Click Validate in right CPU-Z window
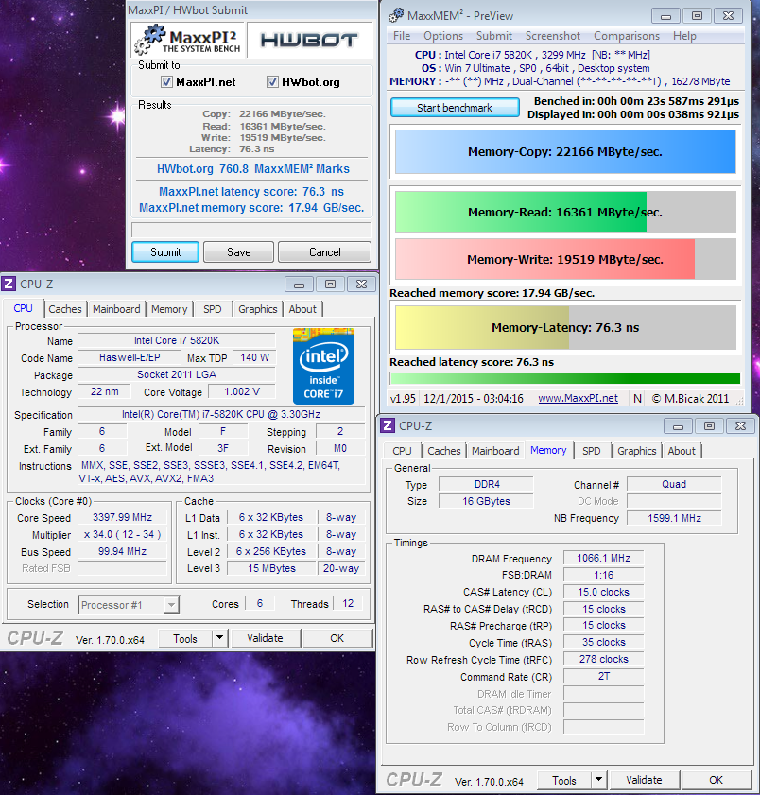This screenshot has height=795, width=760. [x=644, y=780]
